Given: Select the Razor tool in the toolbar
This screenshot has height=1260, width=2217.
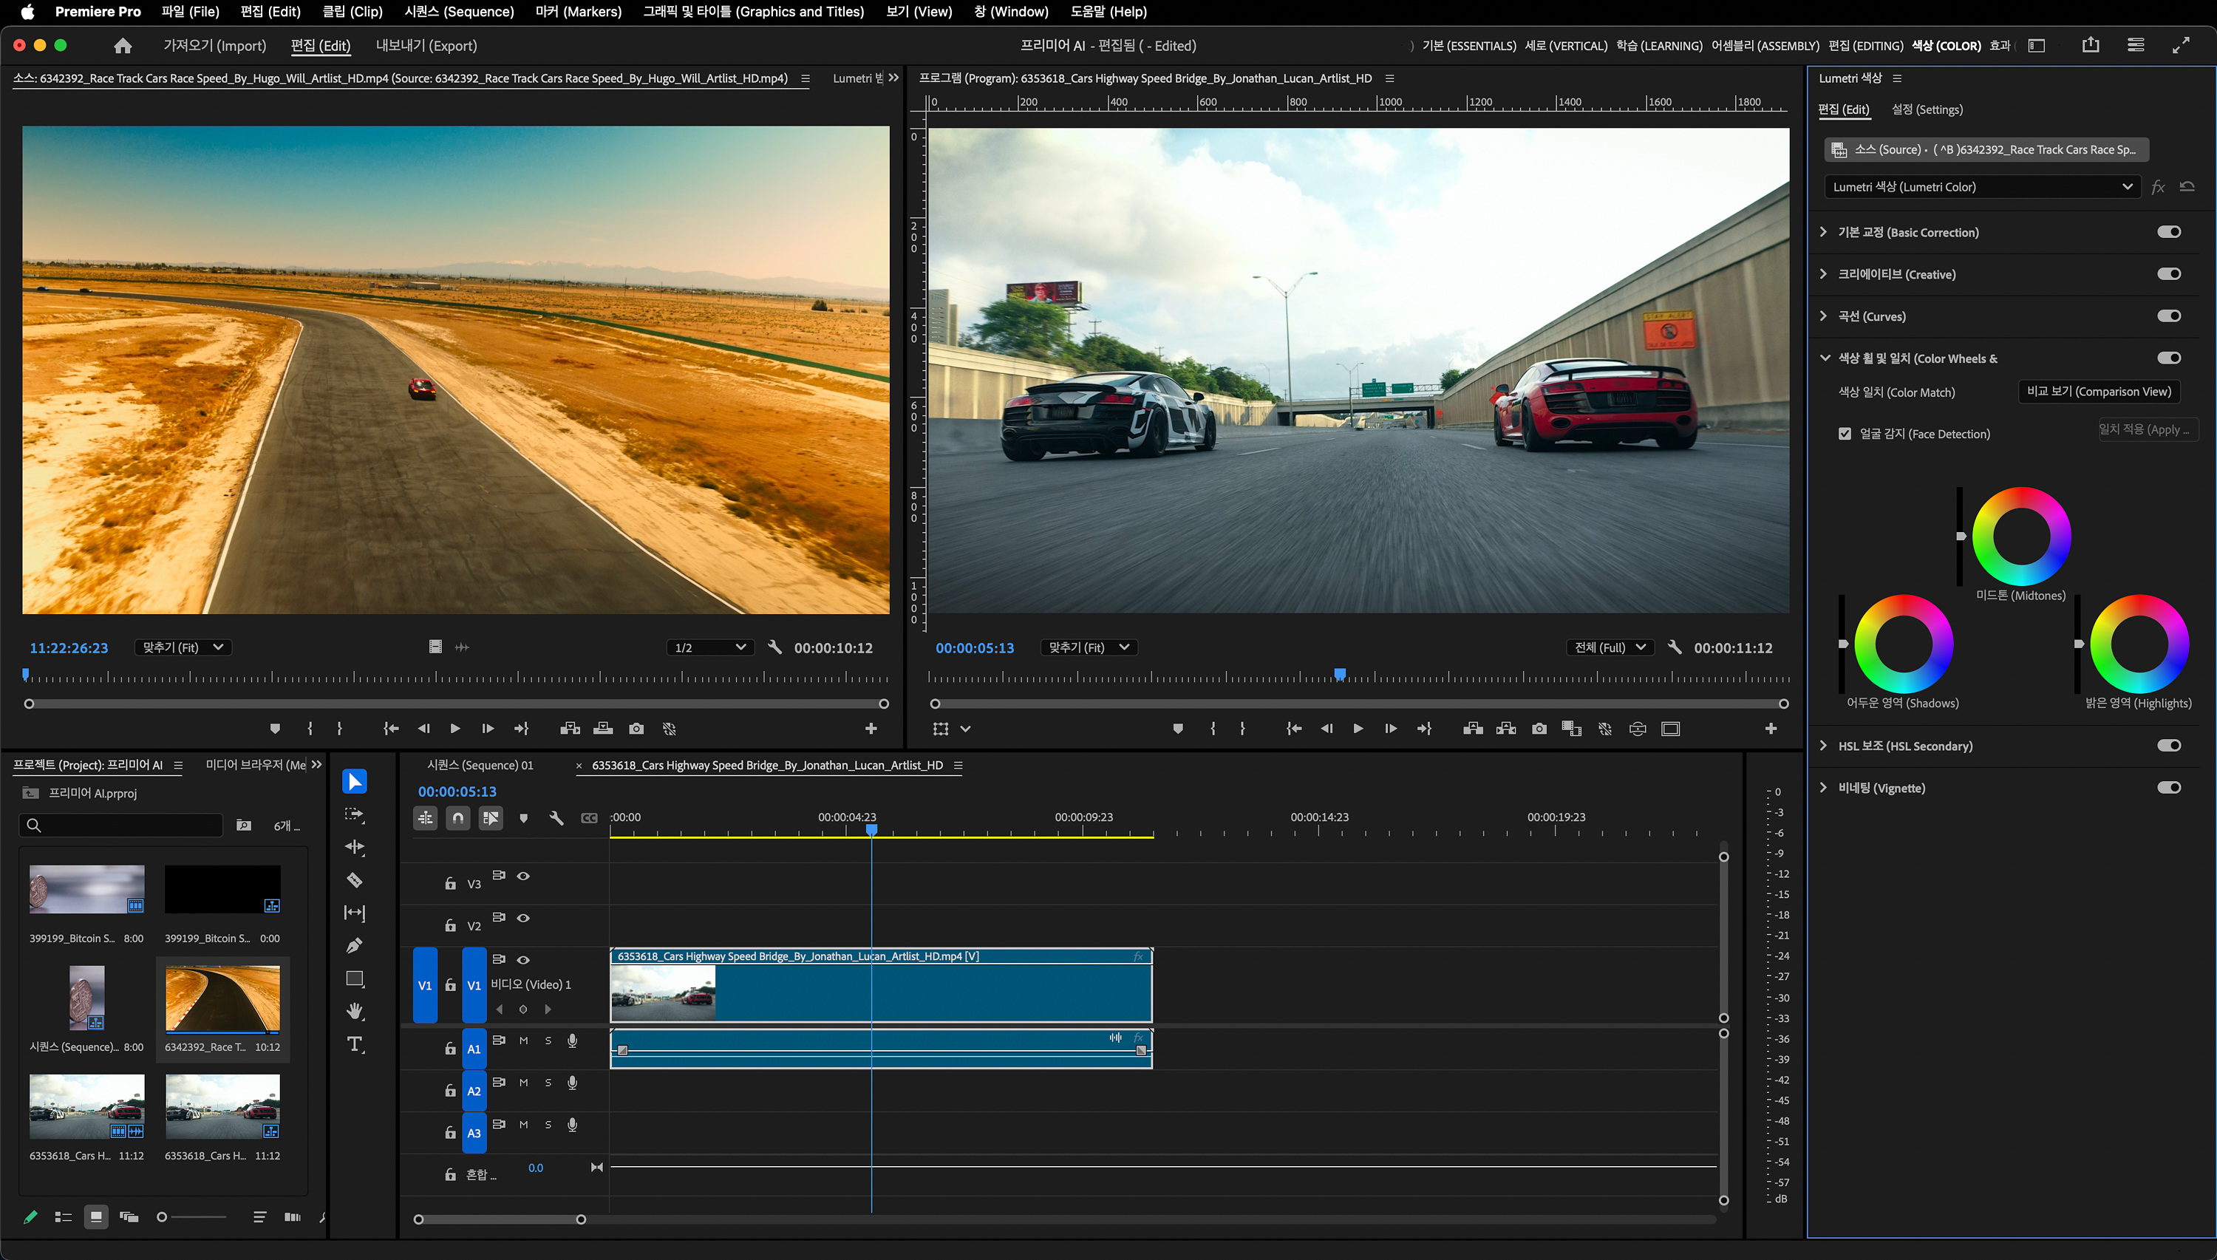Looking at the screenshot, I should coord(355,880).
